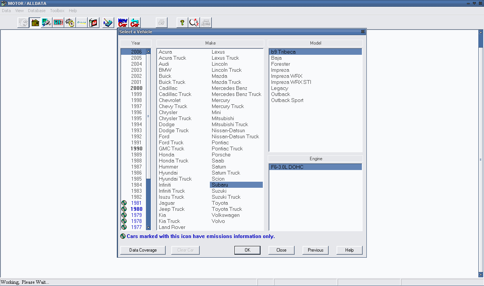Click the 7520 counter toolbar icon
The width and height of the screenshot is (484, 286).
coord(58,23)
